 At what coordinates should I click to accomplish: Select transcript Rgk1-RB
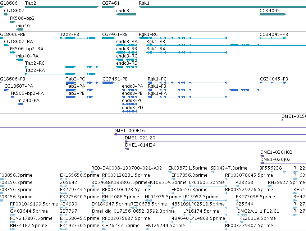pyautogui.click(x=156, y=42)
